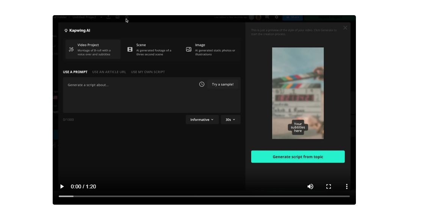Click Generate script from topic

point(298,157)
